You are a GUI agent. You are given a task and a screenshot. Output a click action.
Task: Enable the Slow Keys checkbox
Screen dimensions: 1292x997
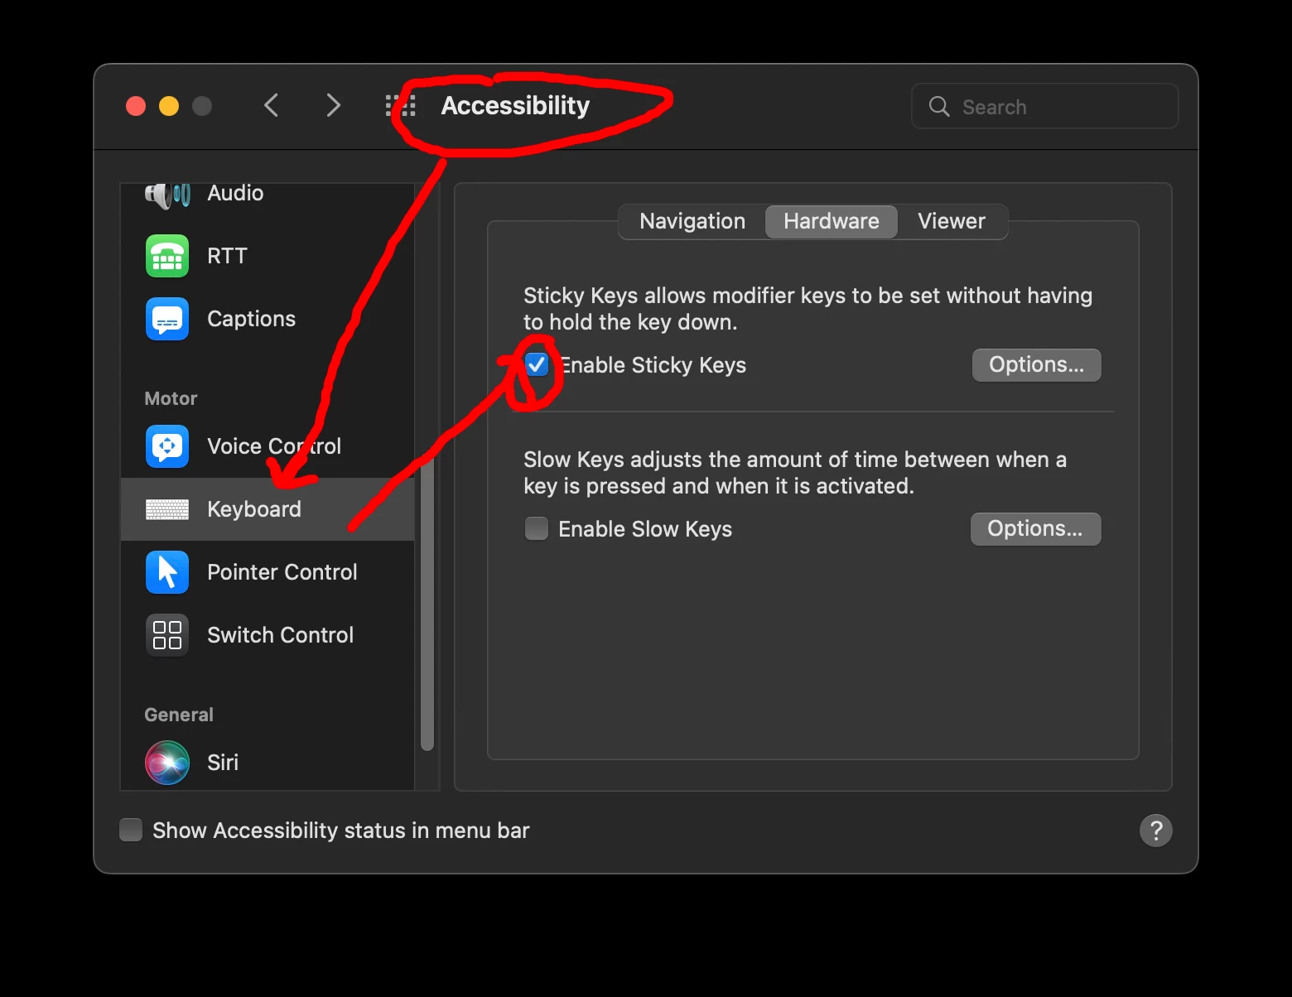click(537, 528)
